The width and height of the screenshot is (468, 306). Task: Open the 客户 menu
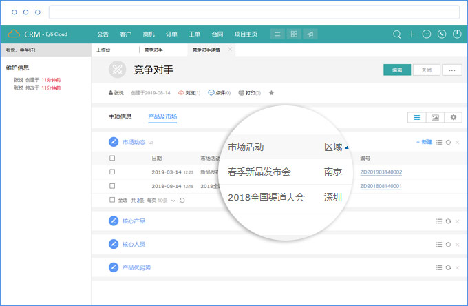tap(125, 34)
